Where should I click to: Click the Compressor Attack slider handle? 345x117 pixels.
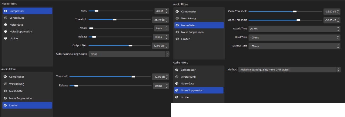click(91, 28)
